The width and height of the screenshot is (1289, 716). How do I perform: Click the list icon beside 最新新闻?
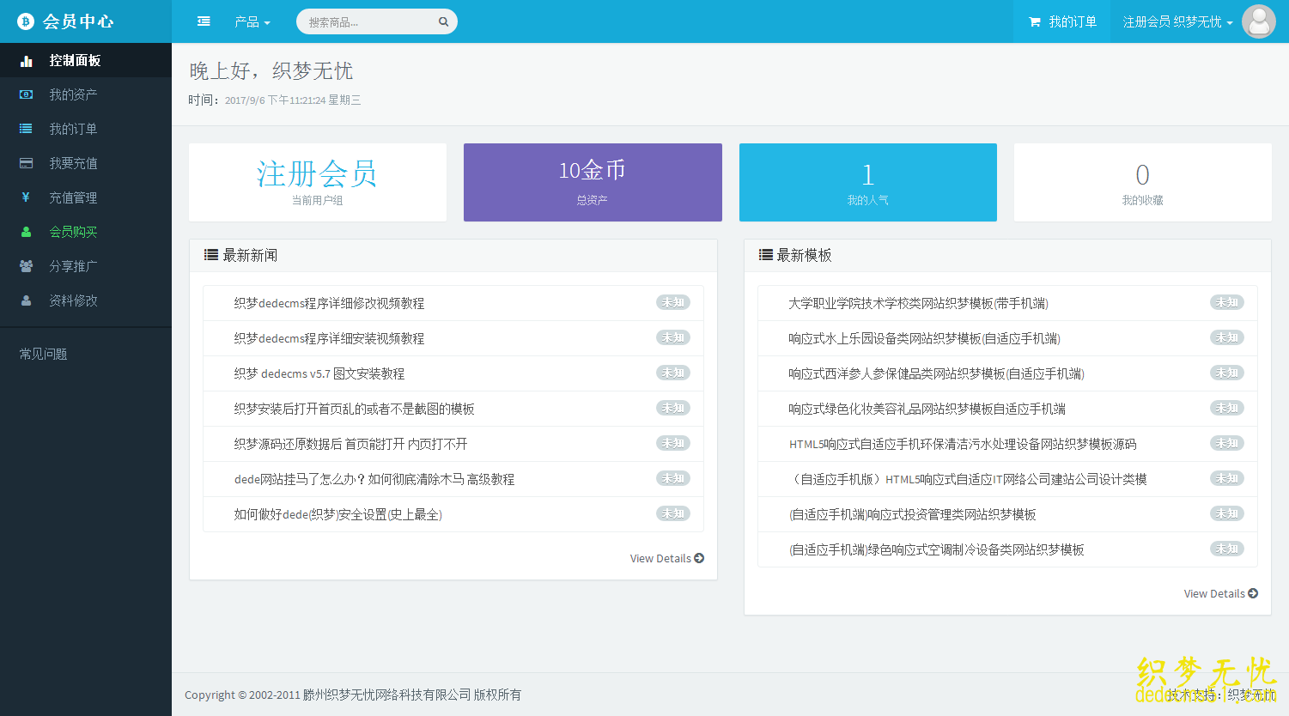coord(210,254)
